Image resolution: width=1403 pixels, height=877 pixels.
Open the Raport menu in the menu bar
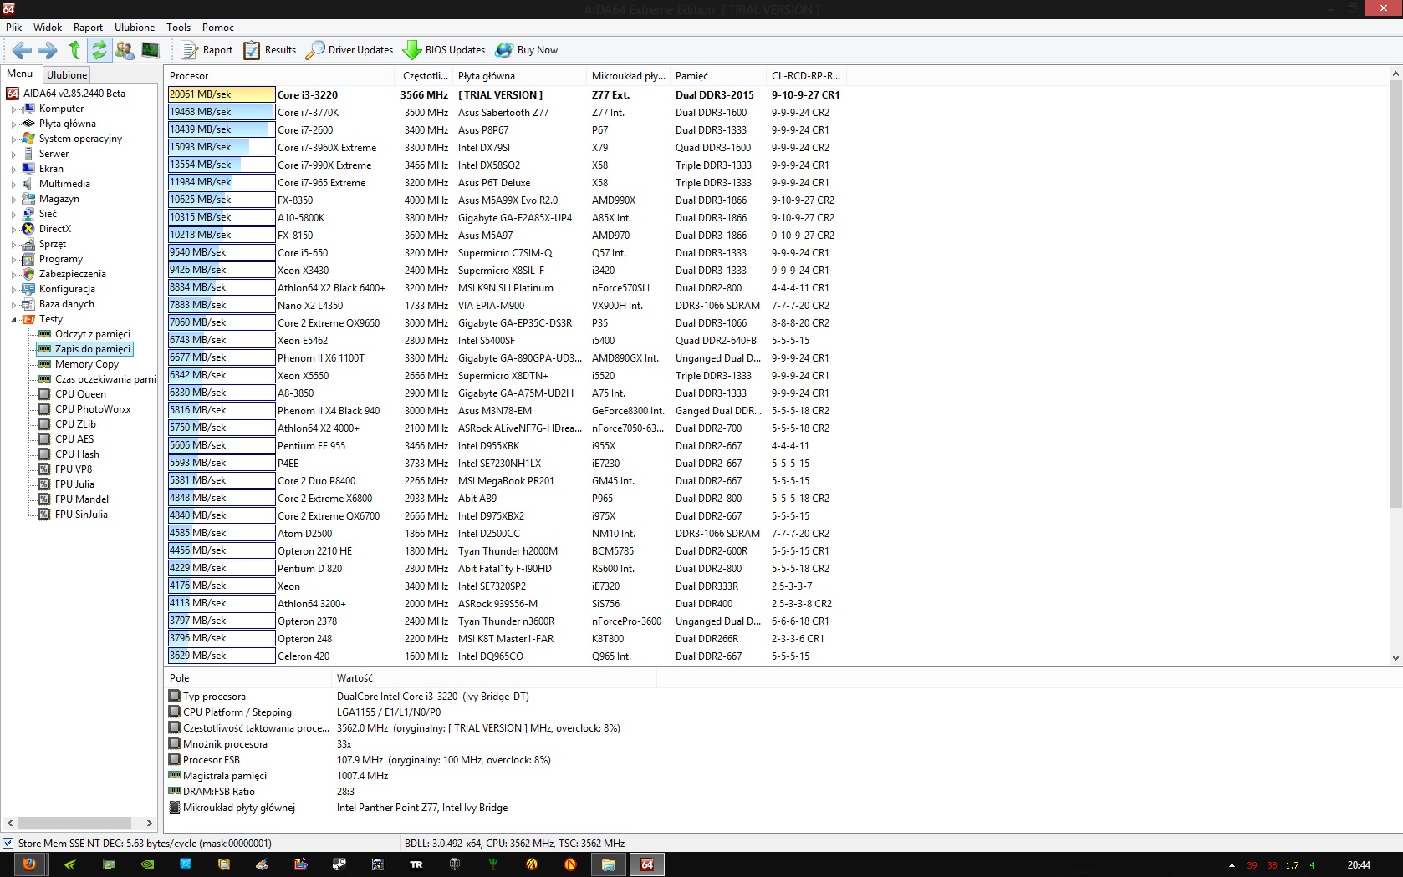88,28
